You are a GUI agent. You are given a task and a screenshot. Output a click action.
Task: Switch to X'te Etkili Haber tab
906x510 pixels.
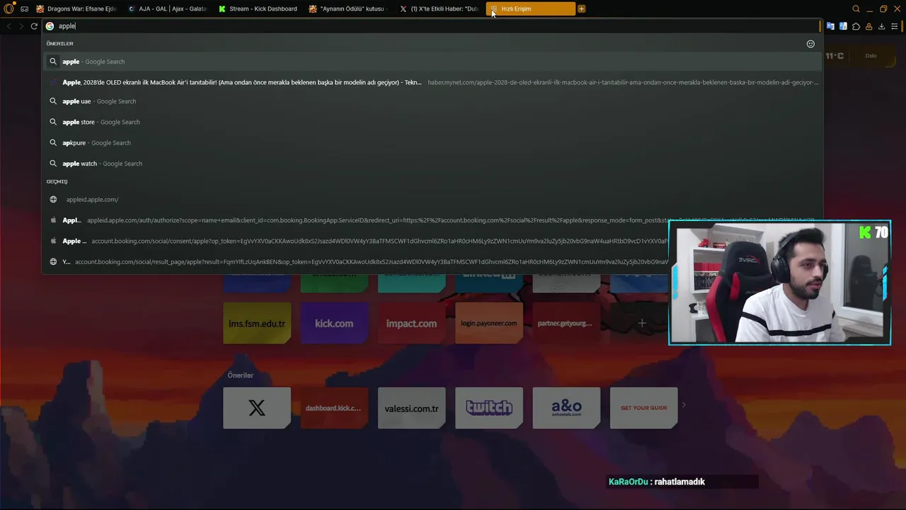439,8
